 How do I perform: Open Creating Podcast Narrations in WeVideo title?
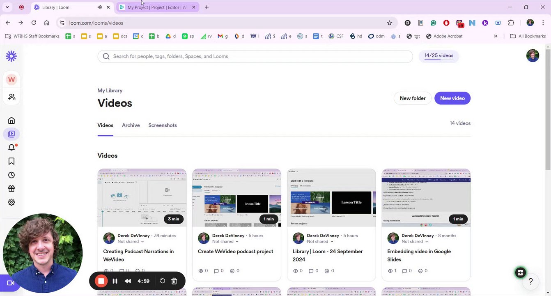(x=138, y=255)
